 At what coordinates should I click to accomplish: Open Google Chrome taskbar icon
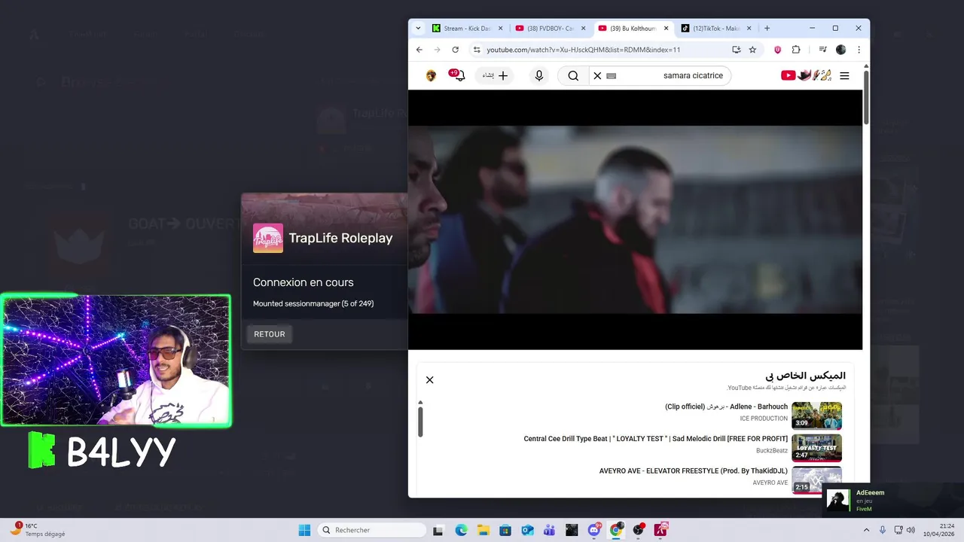coord(616,530)
